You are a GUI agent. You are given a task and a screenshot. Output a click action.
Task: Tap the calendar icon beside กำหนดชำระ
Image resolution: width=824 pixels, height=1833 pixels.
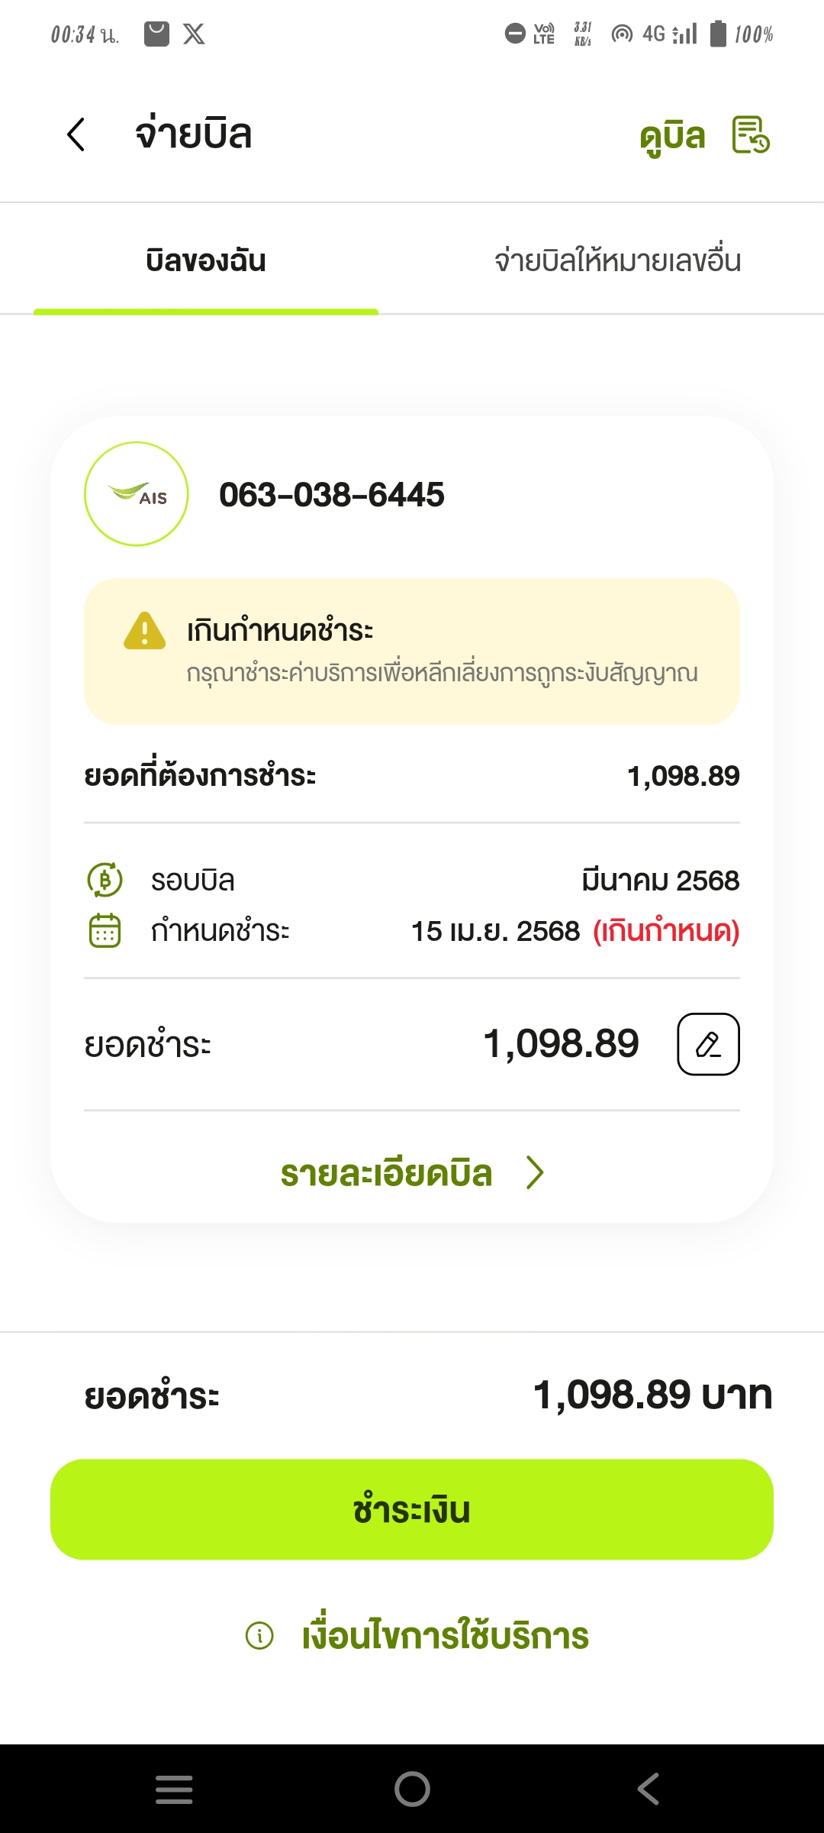pyautogui.click(x=105, y=930)
